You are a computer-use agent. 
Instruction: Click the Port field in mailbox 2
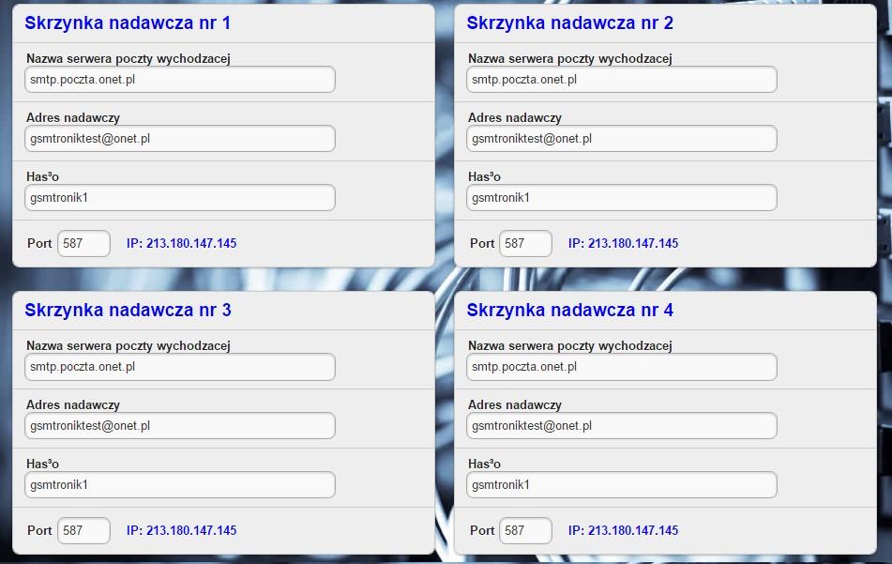point(525,244)
